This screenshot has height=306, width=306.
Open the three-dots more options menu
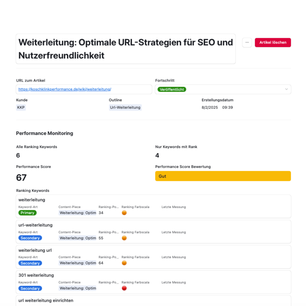[x=247, y=43]
